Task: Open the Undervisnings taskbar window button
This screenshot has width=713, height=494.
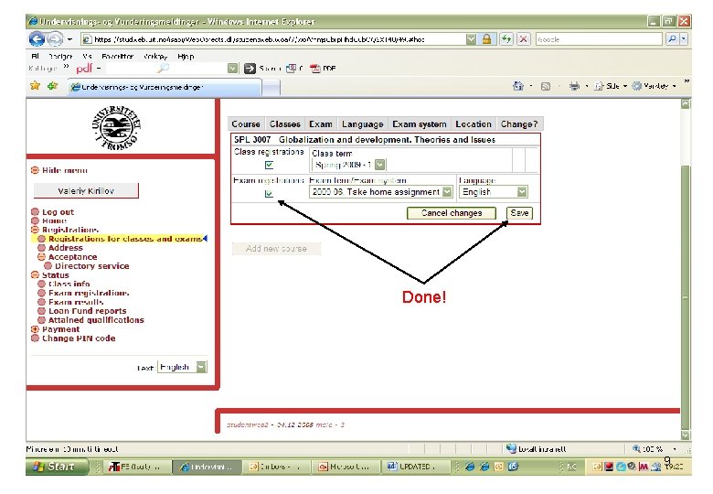Action: point(206,467)
